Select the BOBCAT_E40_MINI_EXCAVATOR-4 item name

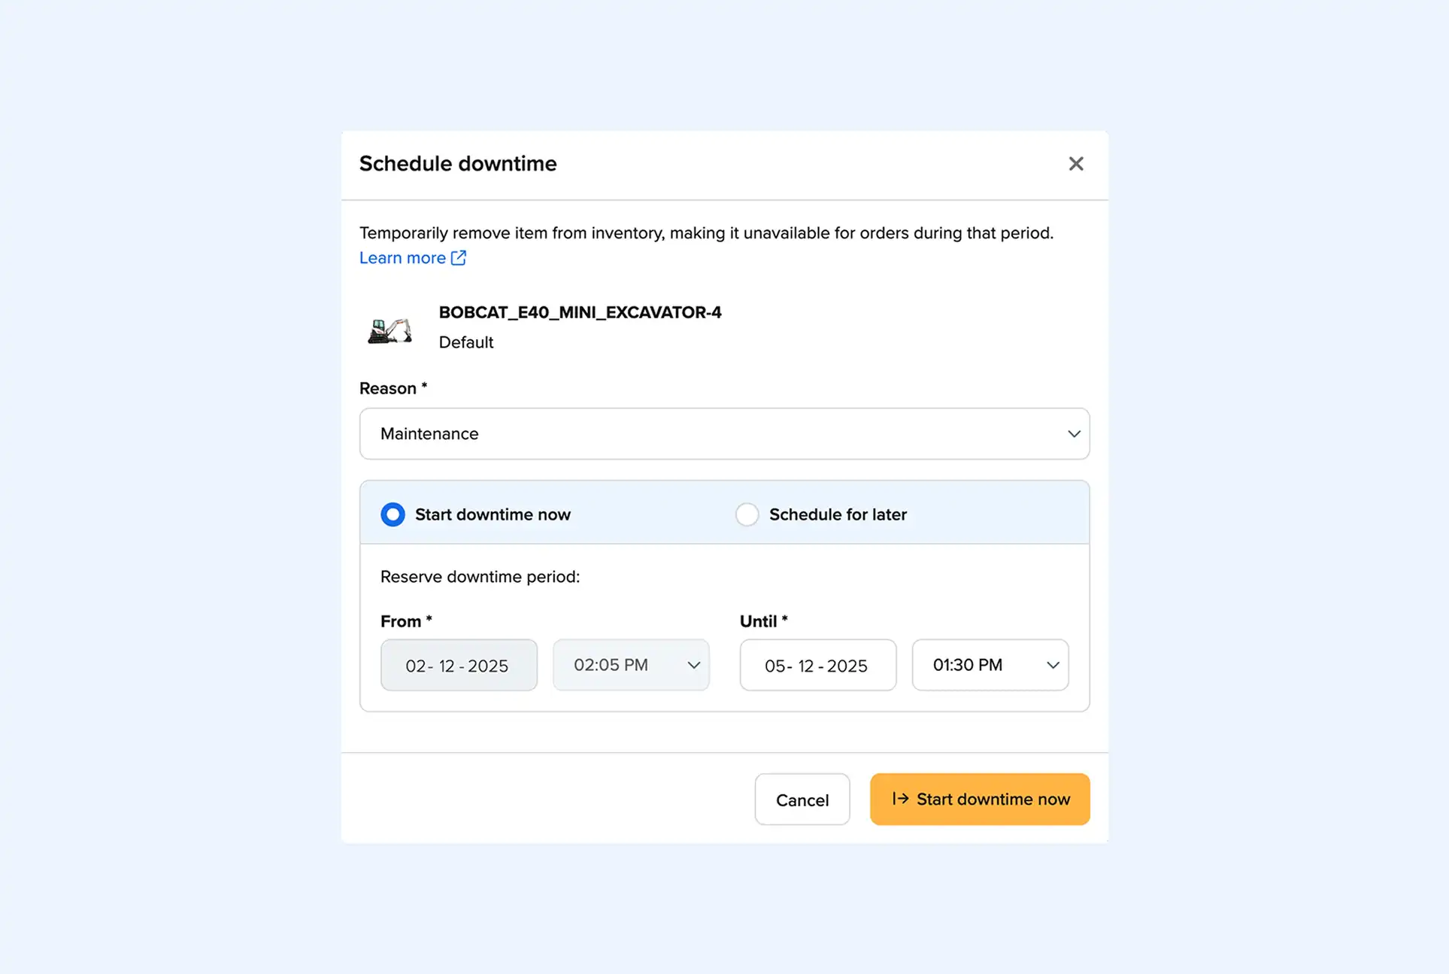(x=580, y=312)
